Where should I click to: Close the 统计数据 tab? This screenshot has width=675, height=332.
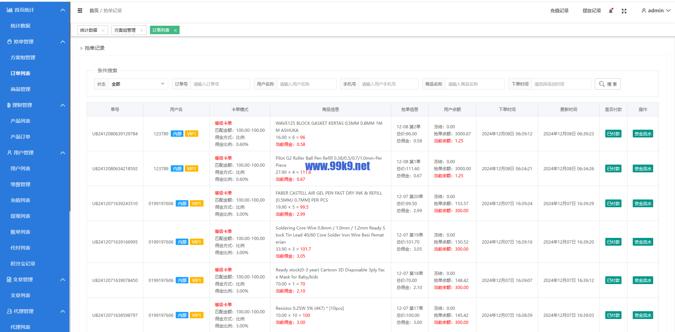[103, 30]
